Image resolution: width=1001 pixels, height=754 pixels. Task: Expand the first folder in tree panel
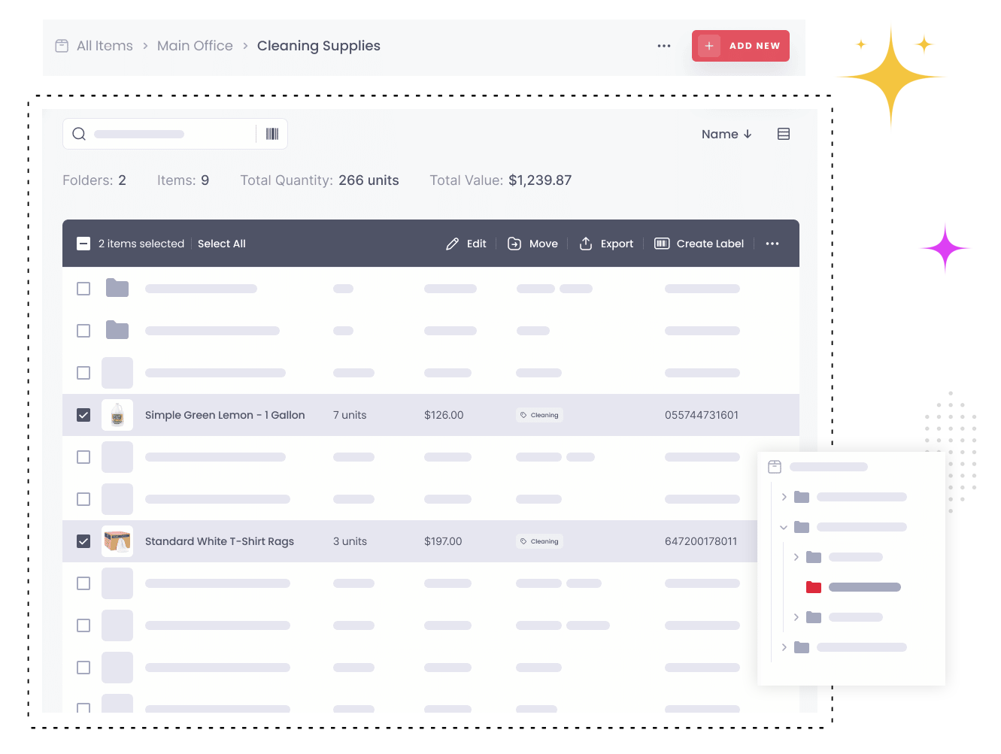click(784, 497)
